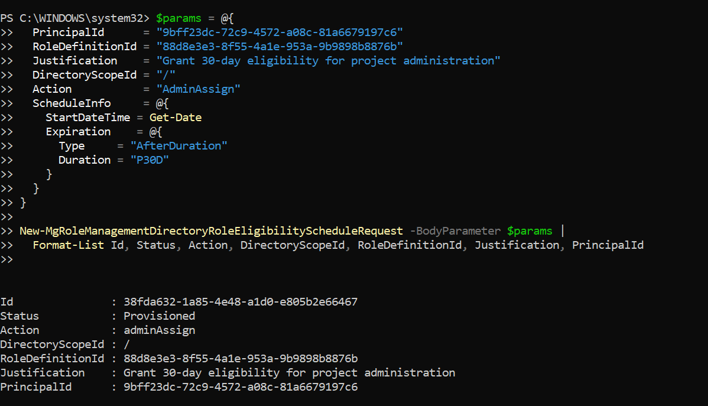708x406 pixels.
Task: Click the output Id value 38fda632
Action: point(241,301)
